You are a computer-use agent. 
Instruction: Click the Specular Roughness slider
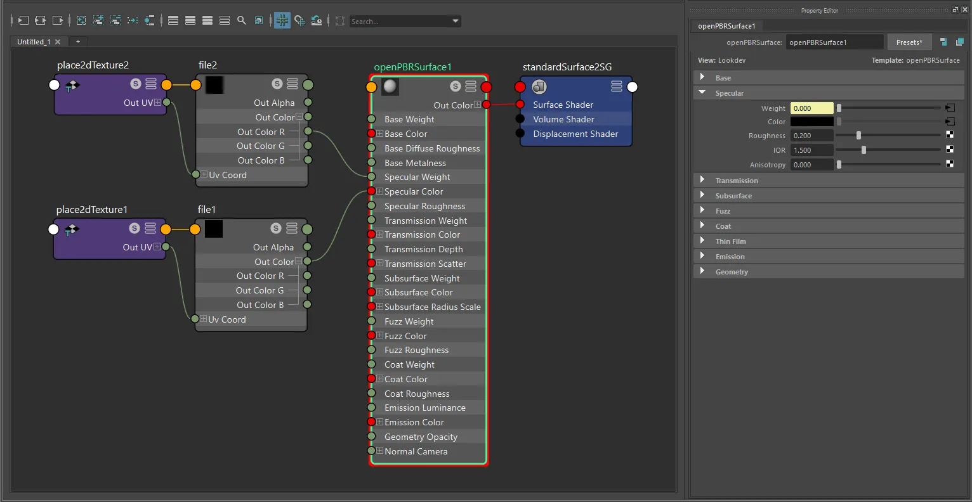click(888, 136)
